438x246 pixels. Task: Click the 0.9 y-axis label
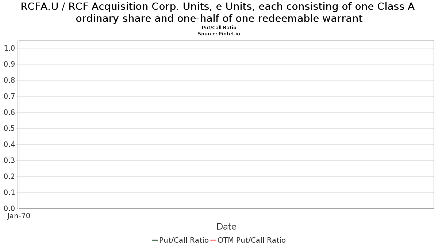coord(9,64)
